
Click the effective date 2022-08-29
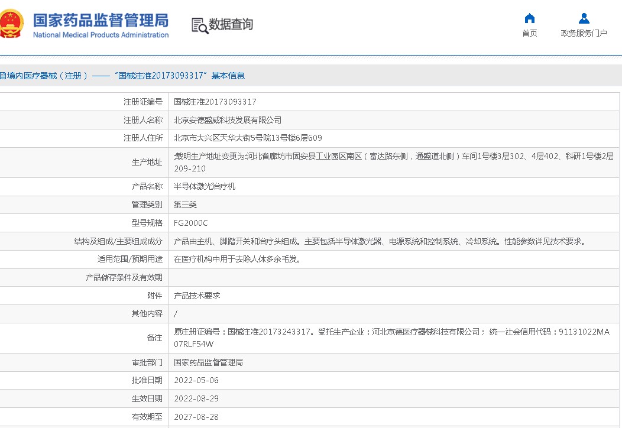point(196,398)
